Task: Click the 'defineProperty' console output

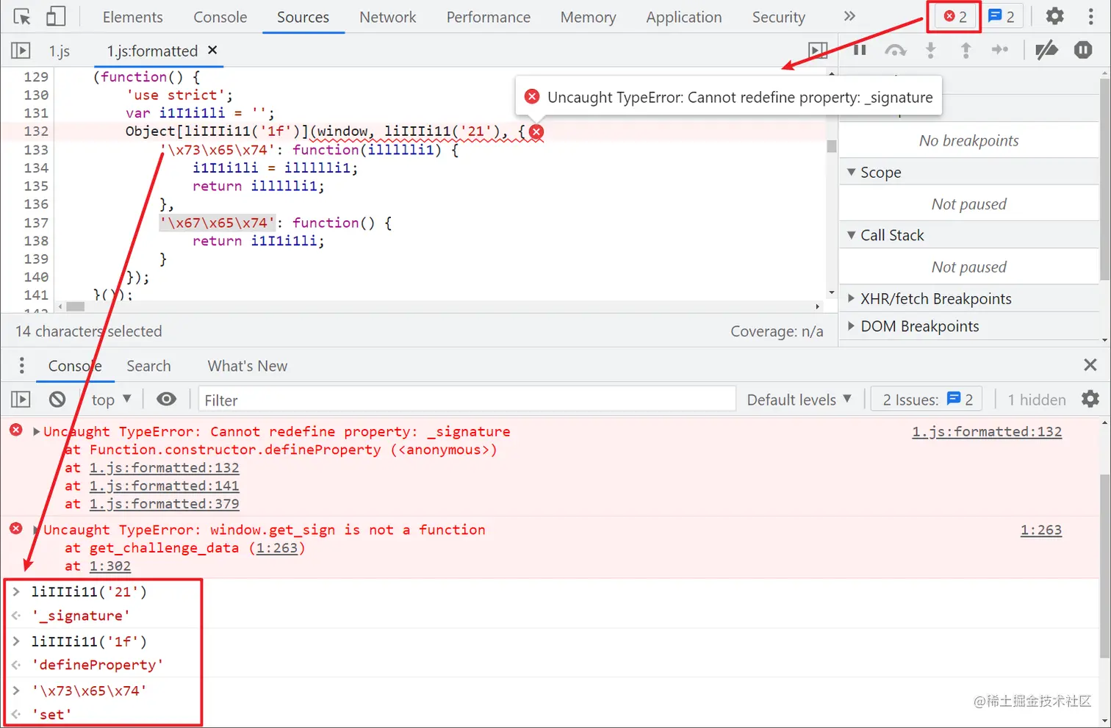Action: click(98, 665)
